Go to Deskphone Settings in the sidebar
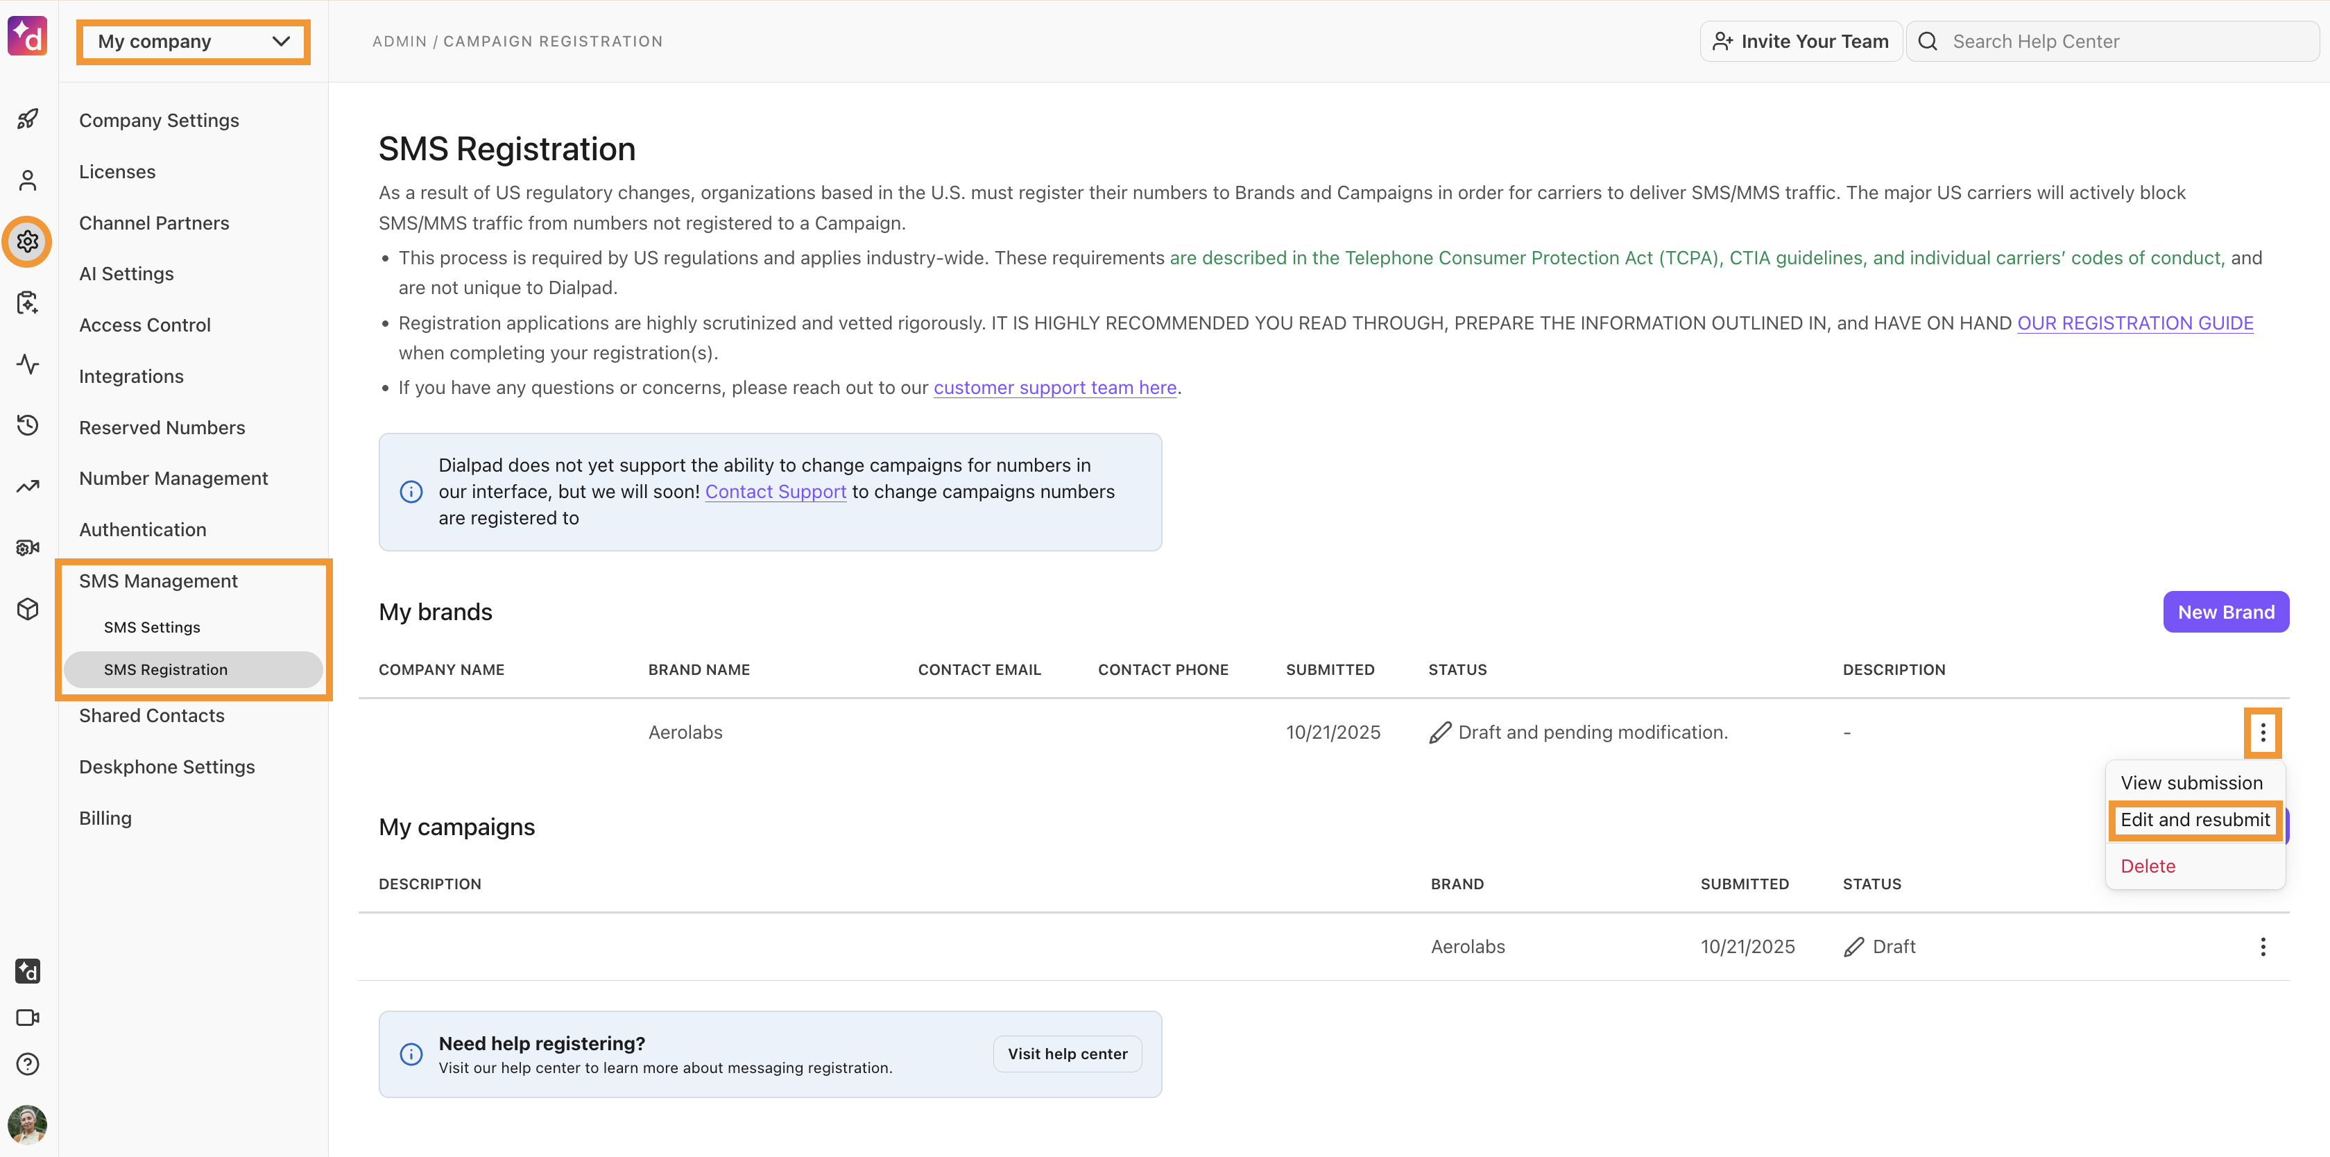The width and height of the screenshot is (2330, 1157). coord(167,766)
